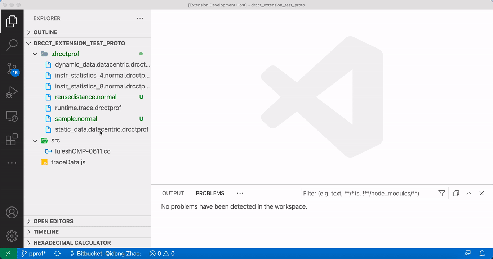The width and height of the screenshot is (493, 259).
Task: Expand the OUTLINE section
Action: (x=88, y=32)
